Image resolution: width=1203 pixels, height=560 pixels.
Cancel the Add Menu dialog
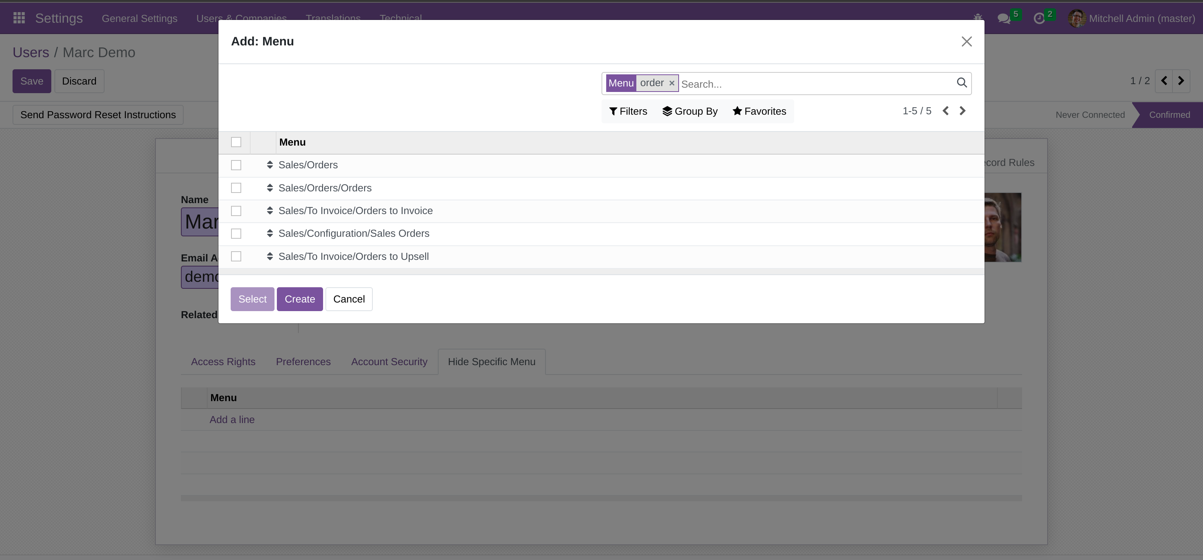click(349, 299)
